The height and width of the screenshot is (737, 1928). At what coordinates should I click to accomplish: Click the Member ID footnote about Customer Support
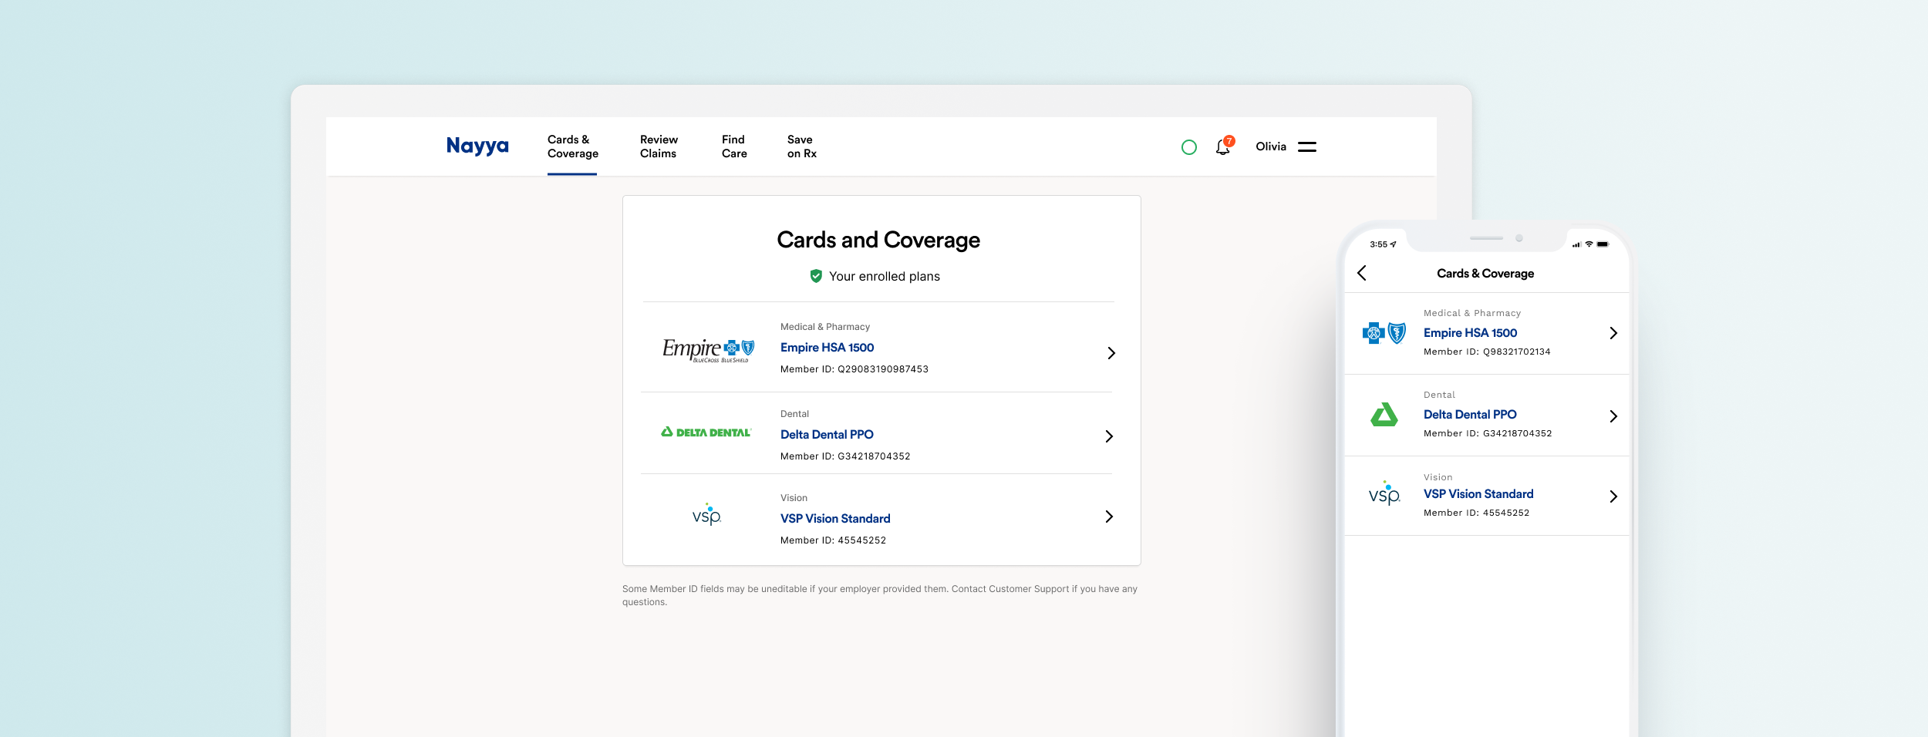tap(880, 595)
